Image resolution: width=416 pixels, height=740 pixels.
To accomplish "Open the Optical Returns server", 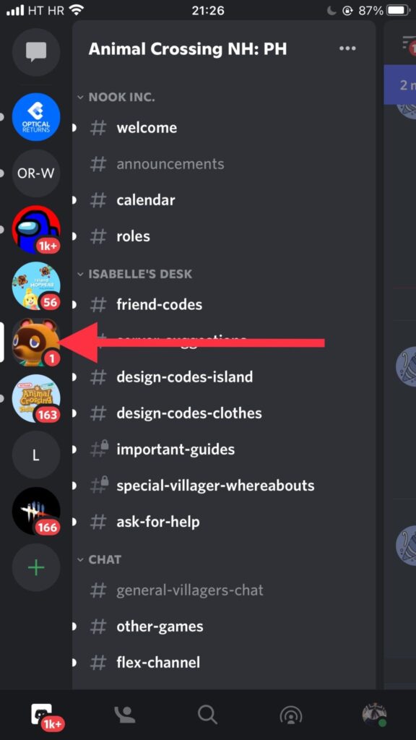I will click(x=36, y=116).
